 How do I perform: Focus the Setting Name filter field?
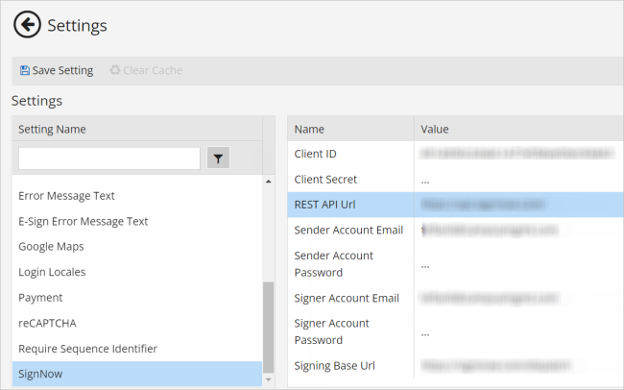coord(108,158)
